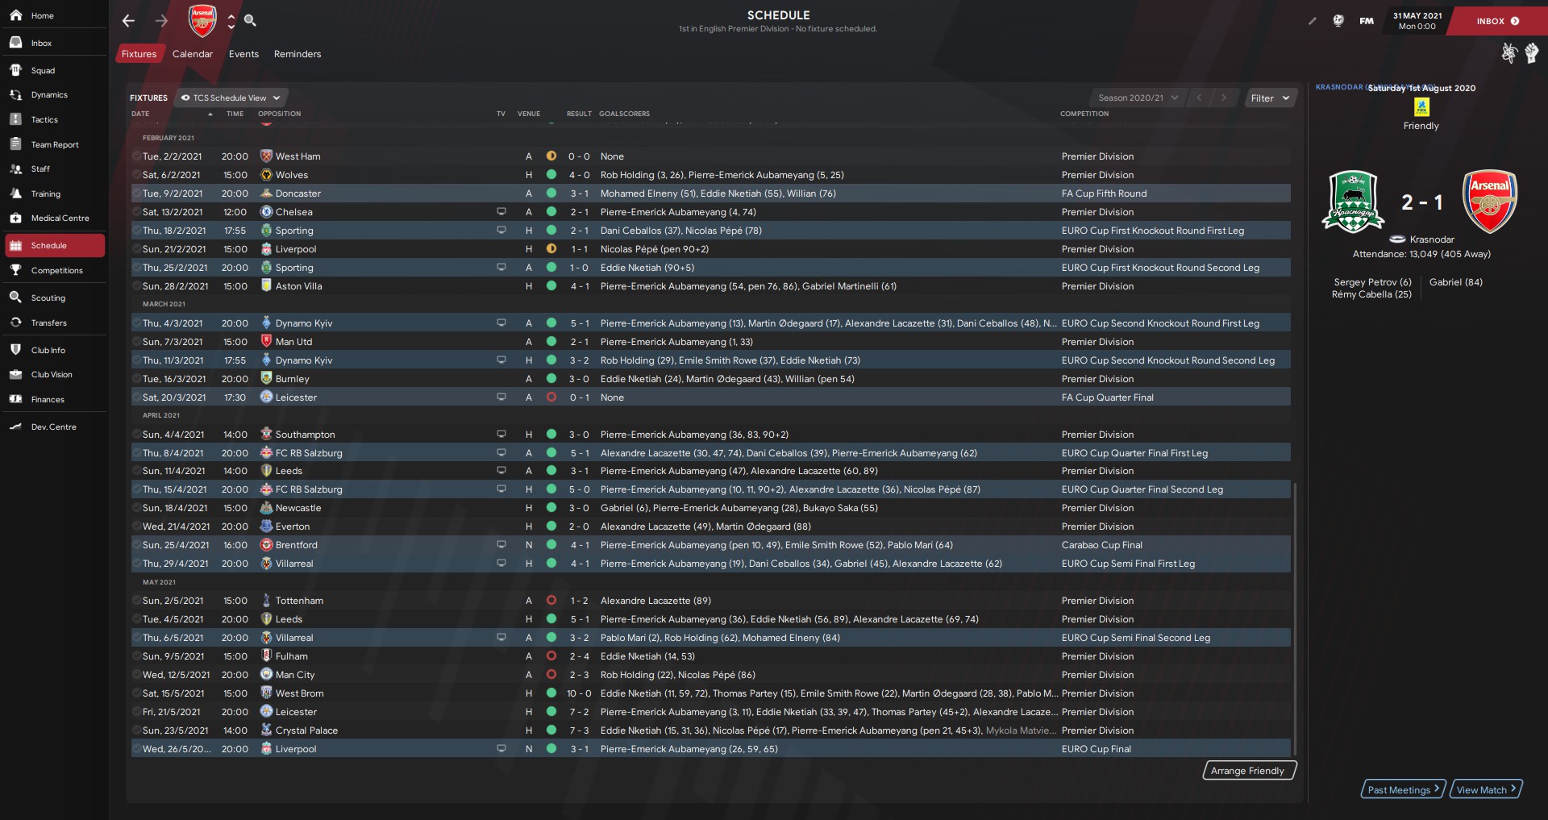Click the back navigation arrow
The image size is (1548, 820).
pos(128,21)
